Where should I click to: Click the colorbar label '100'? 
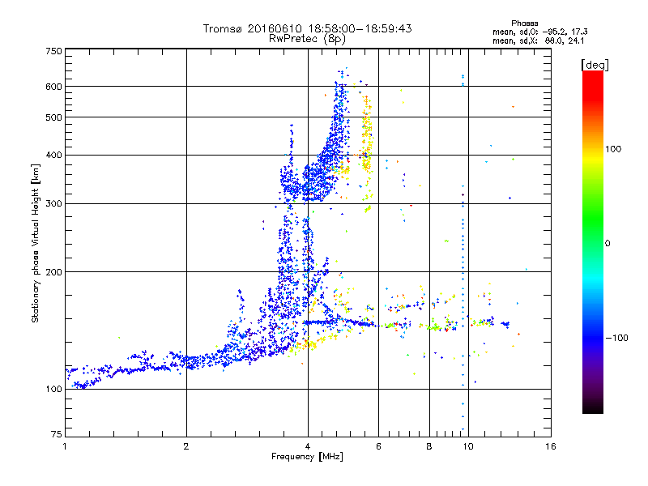tap(613, 149)
